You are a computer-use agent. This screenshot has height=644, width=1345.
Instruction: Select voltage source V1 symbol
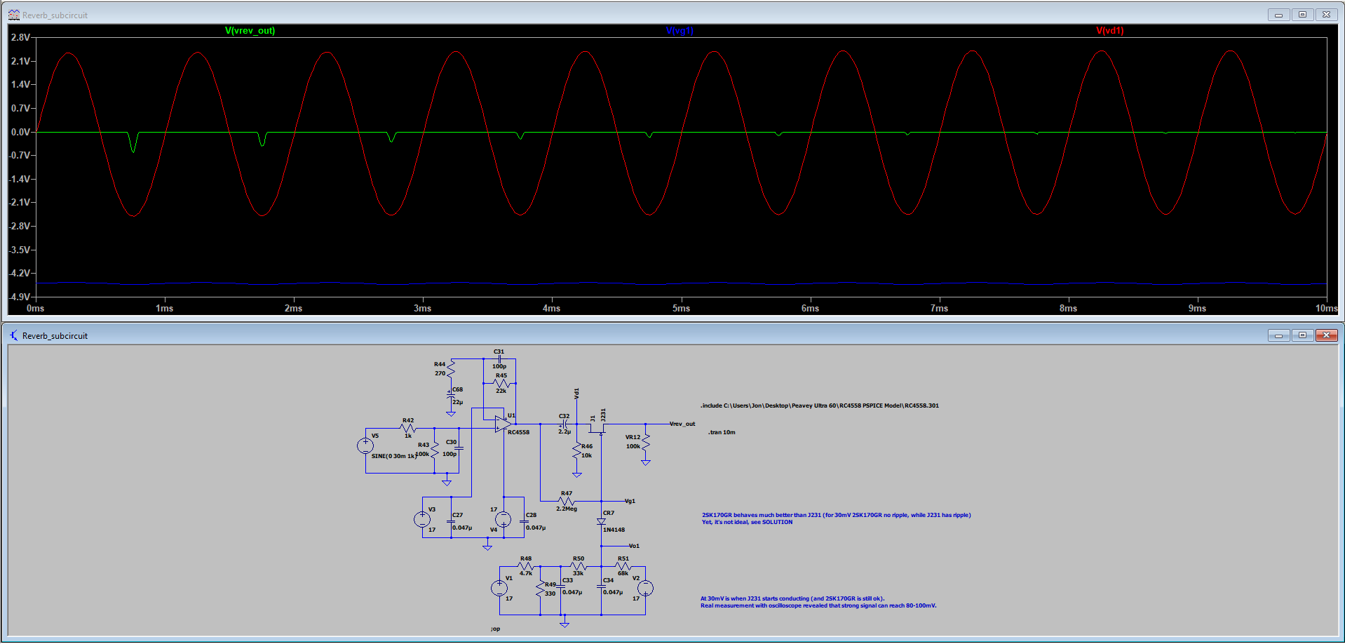(499, 588)
